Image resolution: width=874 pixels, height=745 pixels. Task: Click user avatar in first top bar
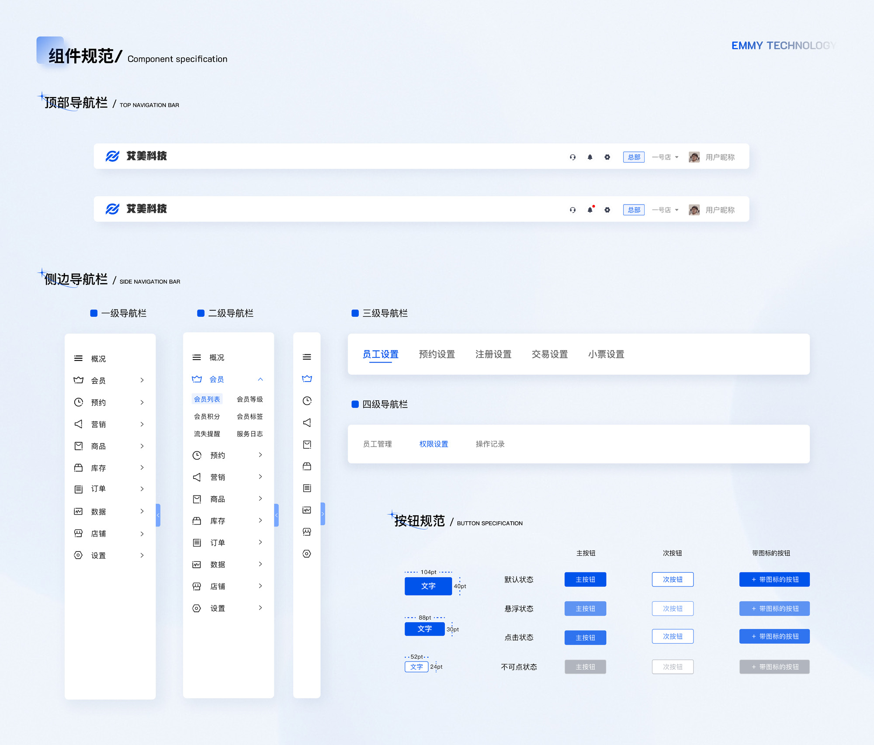coord(694,157)
